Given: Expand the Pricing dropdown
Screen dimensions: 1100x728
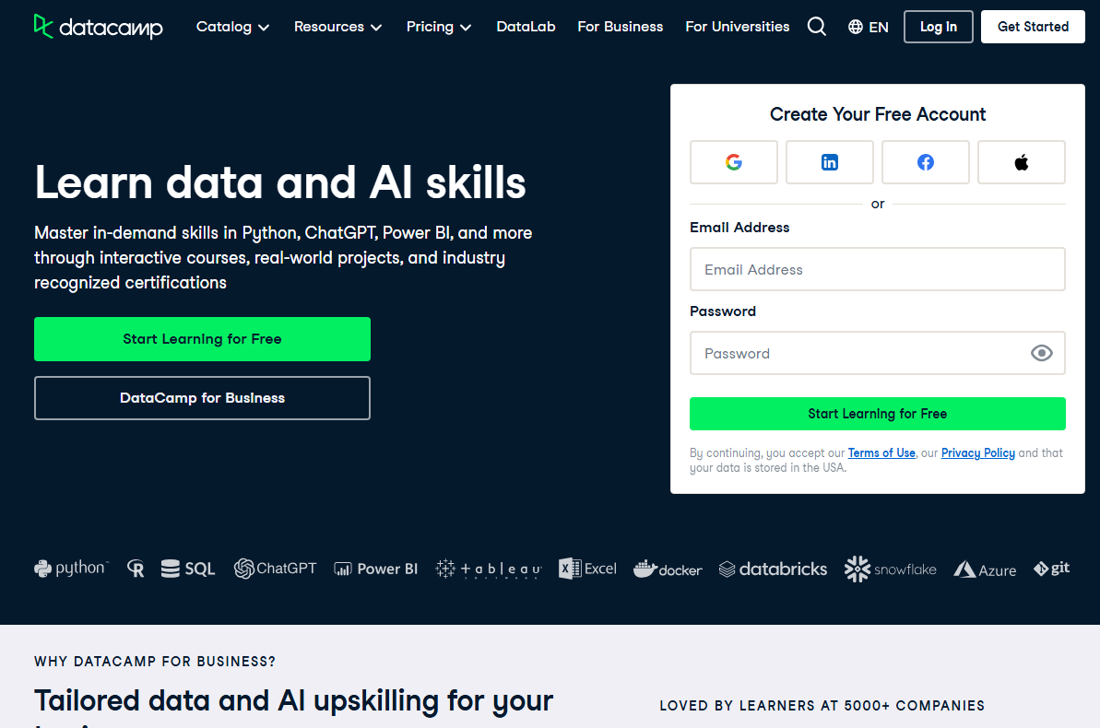Looking at the screenshot, I should (438, 27).
